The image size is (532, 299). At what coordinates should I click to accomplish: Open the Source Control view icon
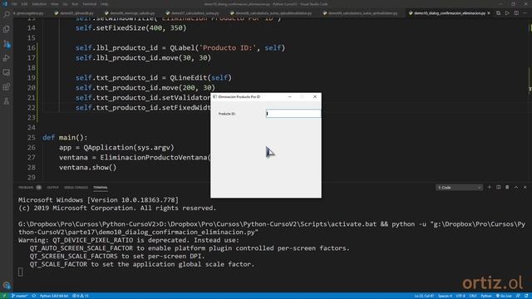(x=7, y=44)
